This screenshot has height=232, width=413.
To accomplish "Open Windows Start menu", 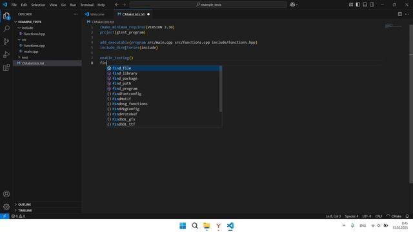I will (x=183, y=226).
